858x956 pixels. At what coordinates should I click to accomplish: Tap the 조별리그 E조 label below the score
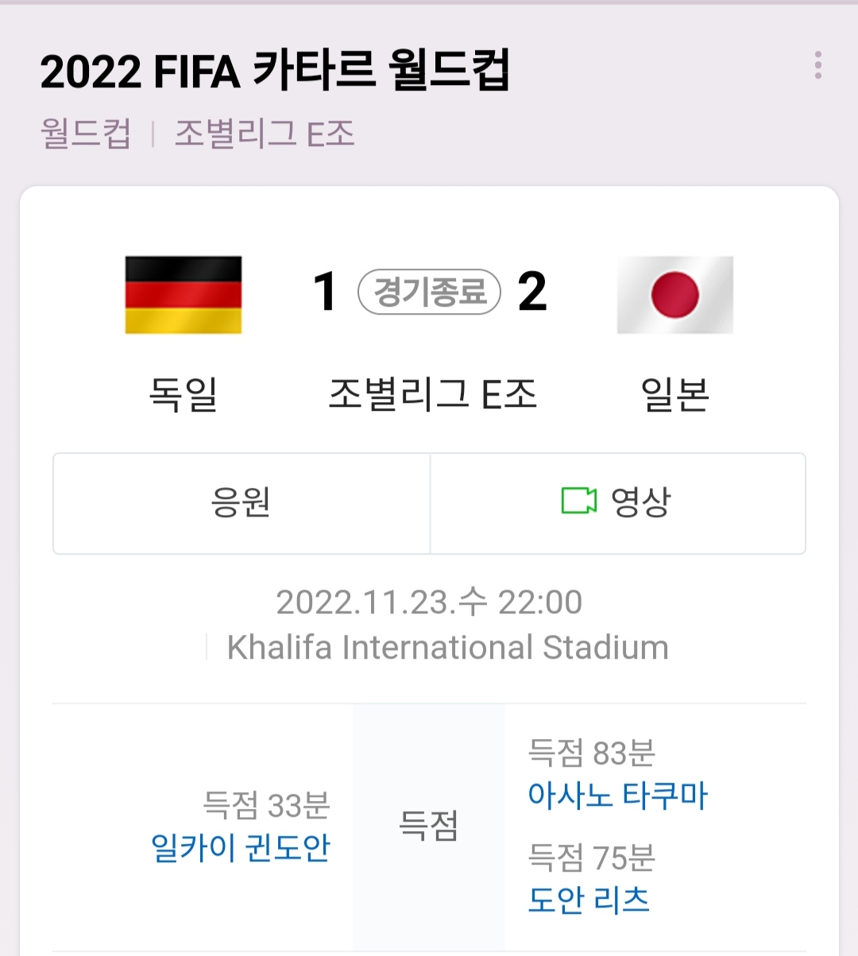pyautogui.click(x=433, y=393)
